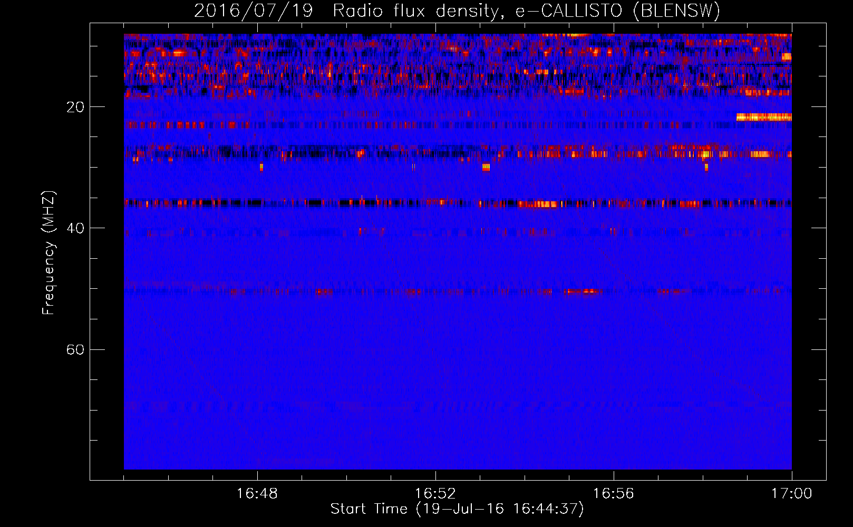Click the '60' frequency tick label

pyautogui.click(x=75, y=349)
